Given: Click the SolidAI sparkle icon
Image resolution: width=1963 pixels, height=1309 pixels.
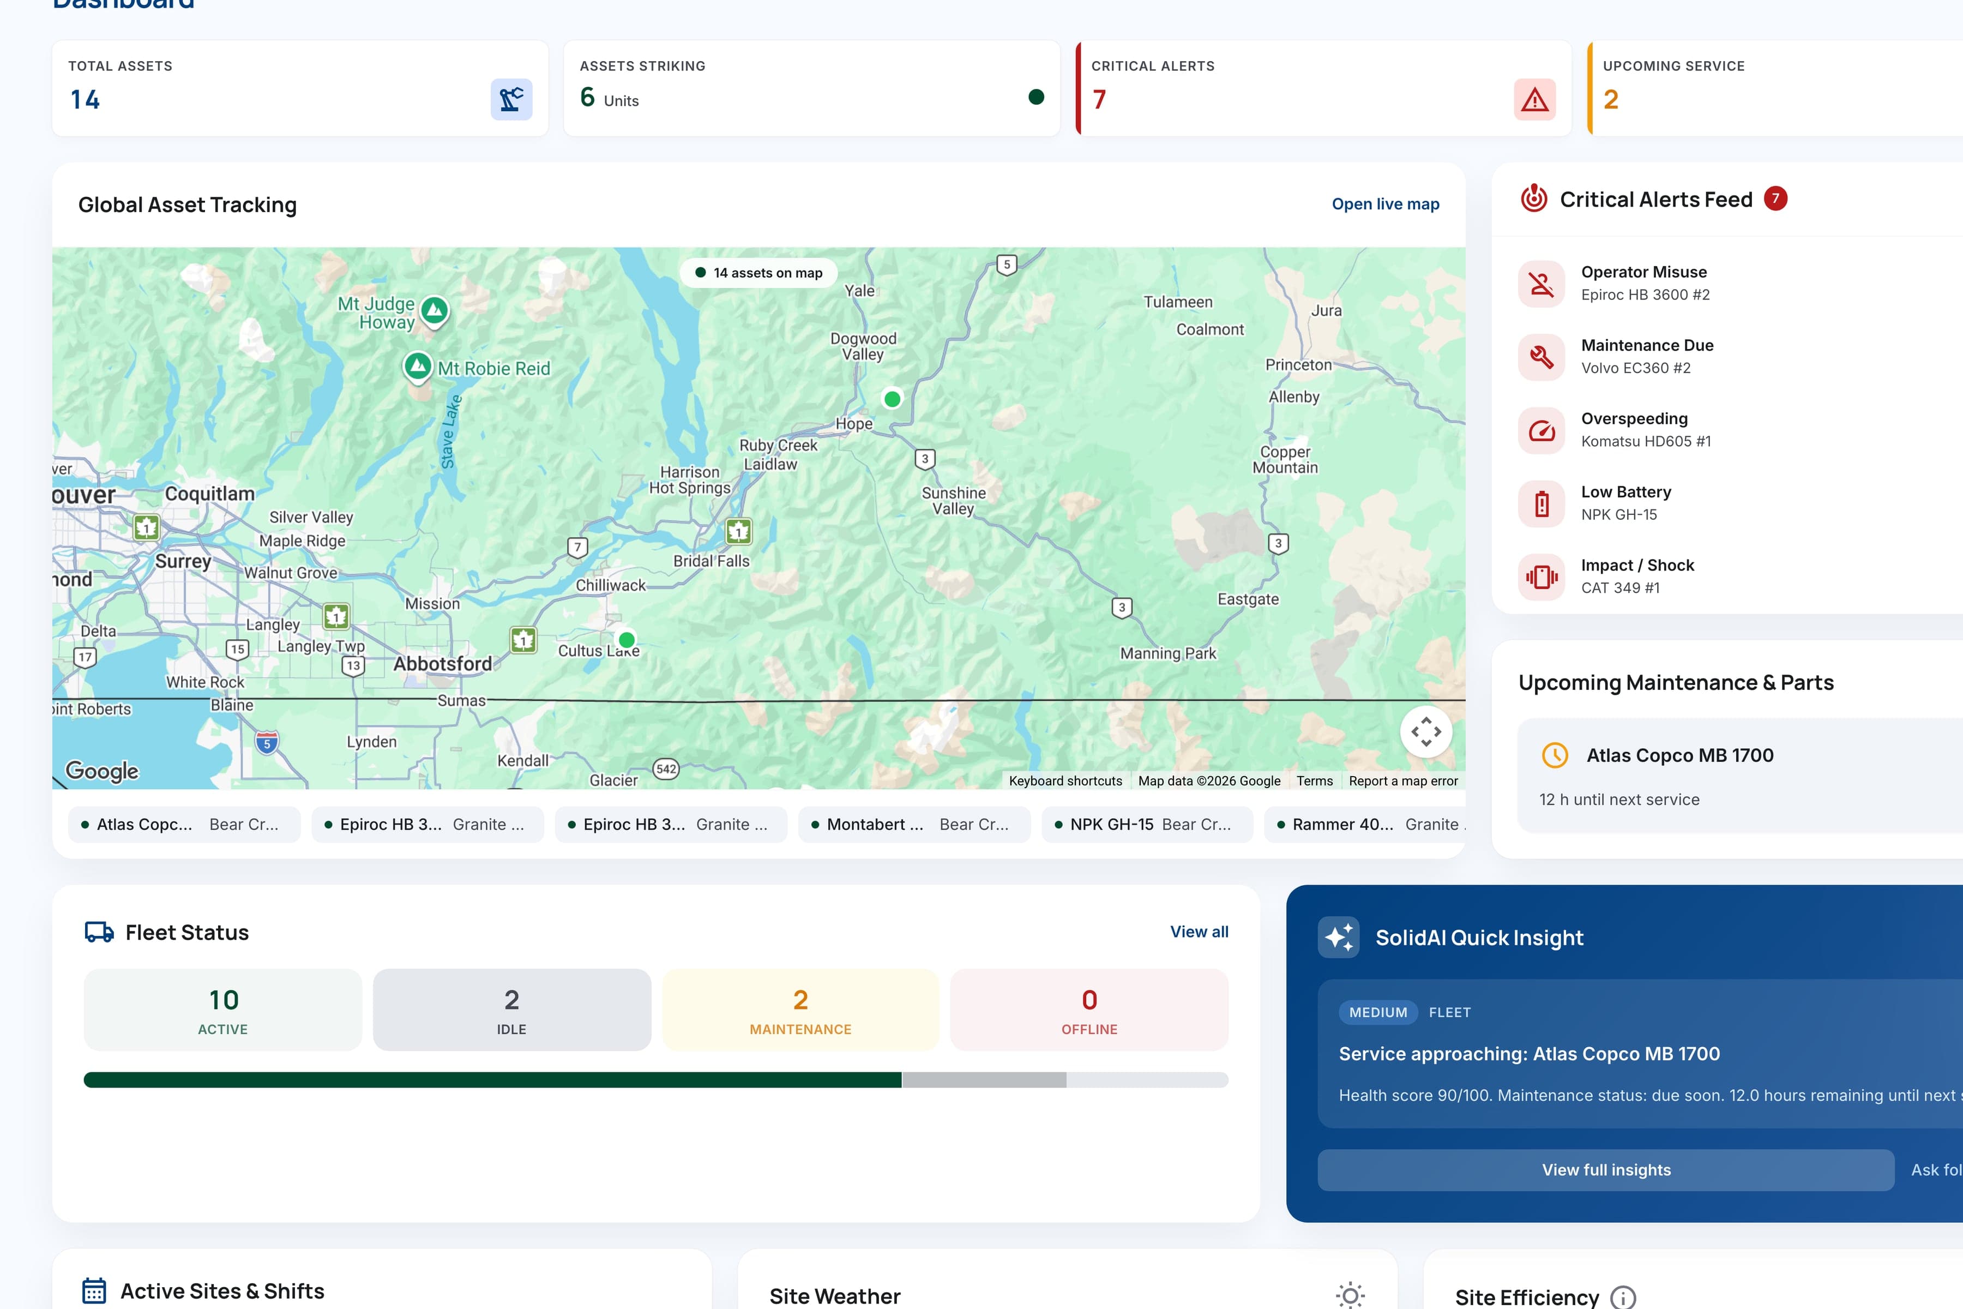Looking at the screenshot, I should click(1339, 938).
